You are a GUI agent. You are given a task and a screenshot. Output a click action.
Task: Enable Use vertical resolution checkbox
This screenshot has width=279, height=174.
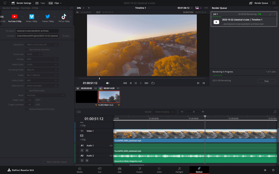(x=27, y=49)
